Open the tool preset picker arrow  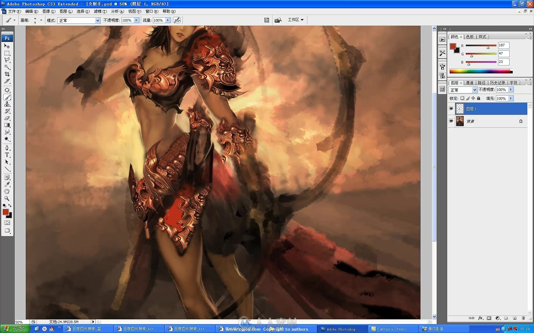(x=14, y=20)
